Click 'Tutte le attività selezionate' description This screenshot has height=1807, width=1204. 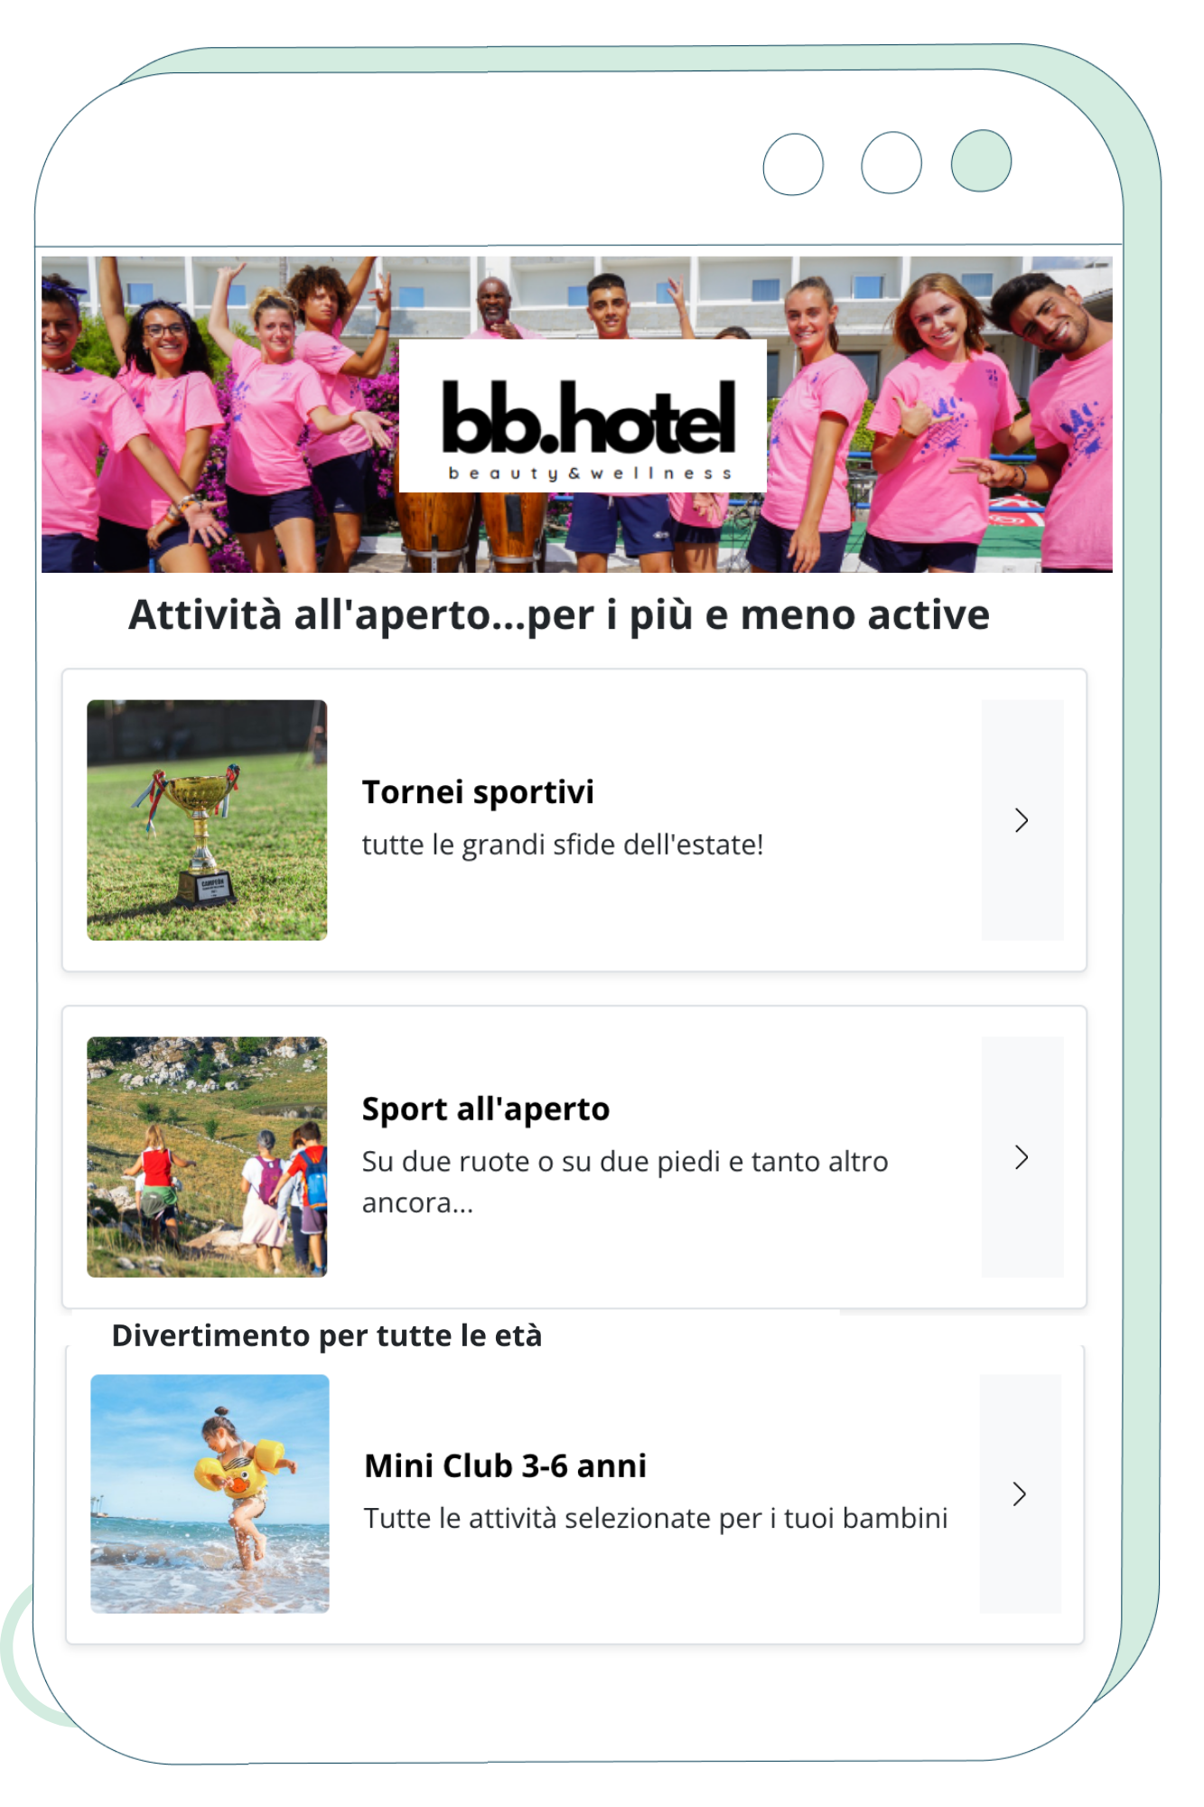(656, 1518)
